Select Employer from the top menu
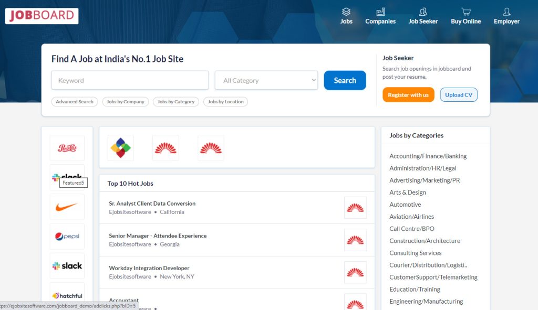This screenshot has width=538, height=310. pyautogui.click(x=506, y=22)
